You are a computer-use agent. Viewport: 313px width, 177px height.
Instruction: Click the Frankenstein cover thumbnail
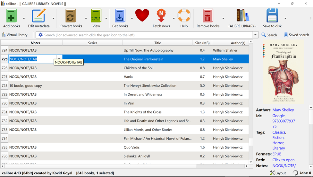[x=283, y=72]
